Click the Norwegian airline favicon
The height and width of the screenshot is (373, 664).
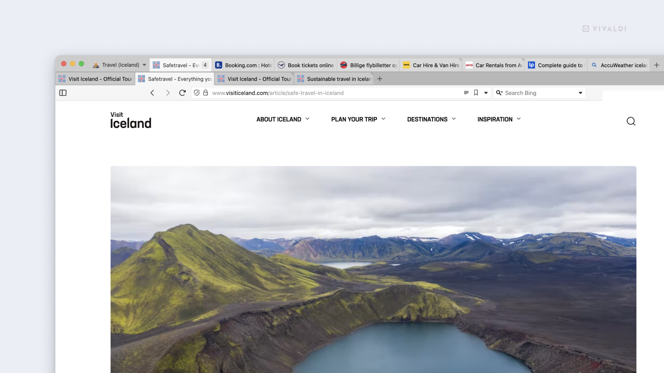(x=343, y=65)
